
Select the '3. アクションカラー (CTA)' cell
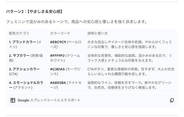coord(24,71)
